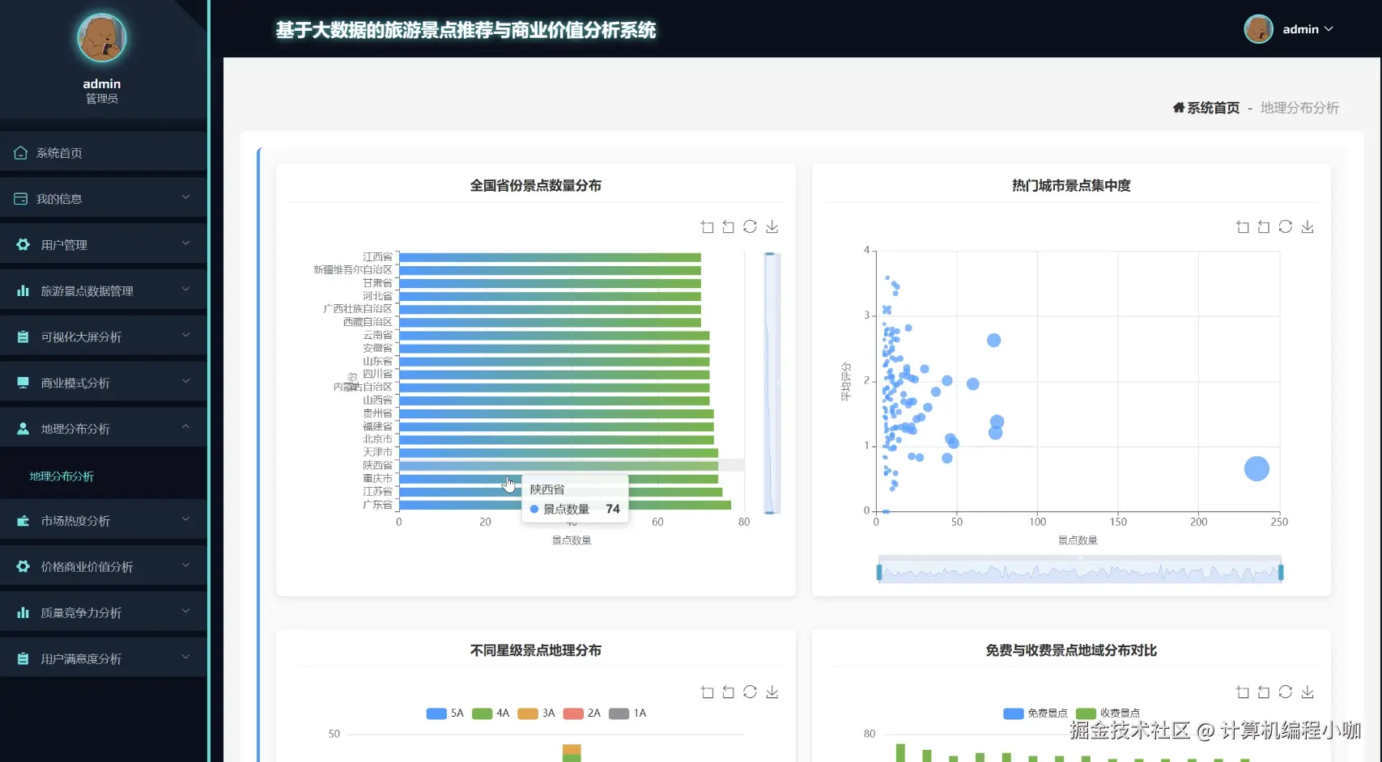Reset area zoom on 热门城市景点集中度 chart
This screenshot has width=1382, height=762.
(1263, 226)
